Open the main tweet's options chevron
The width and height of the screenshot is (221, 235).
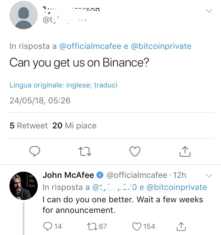click(x=209, y=11)
